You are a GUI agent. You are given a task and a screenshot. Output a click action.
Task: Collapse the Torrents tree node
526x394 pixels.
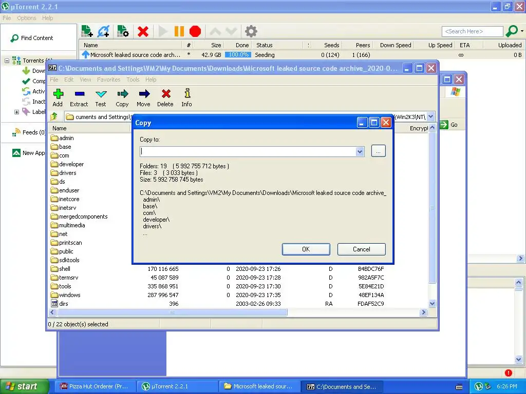[7, 61]
